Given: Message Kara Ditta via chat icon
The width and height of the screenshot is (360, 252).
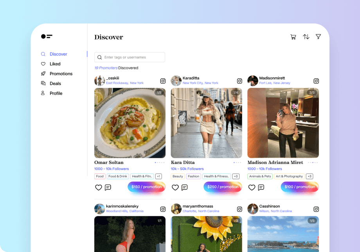Looking at the screenshot, I should tap(185, 187).
